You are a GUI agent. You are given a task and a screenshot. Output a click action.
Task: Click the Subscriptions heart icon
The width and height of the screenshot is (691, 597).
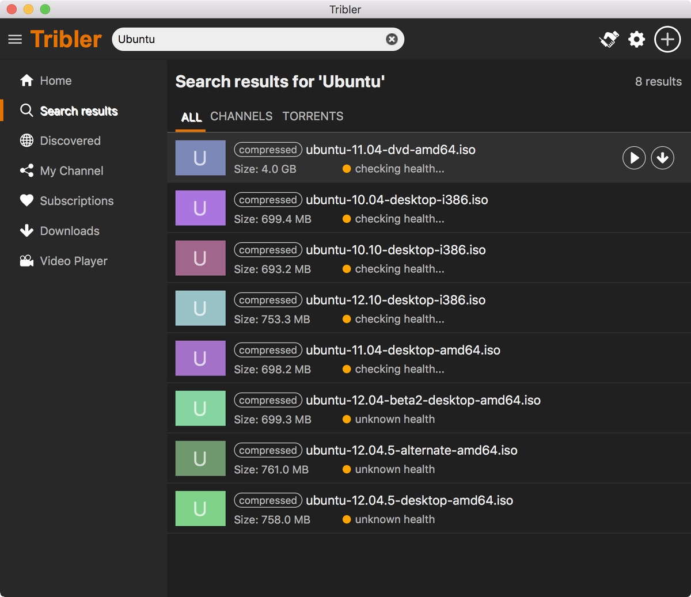pyautogui.click(x=26, y=200)
